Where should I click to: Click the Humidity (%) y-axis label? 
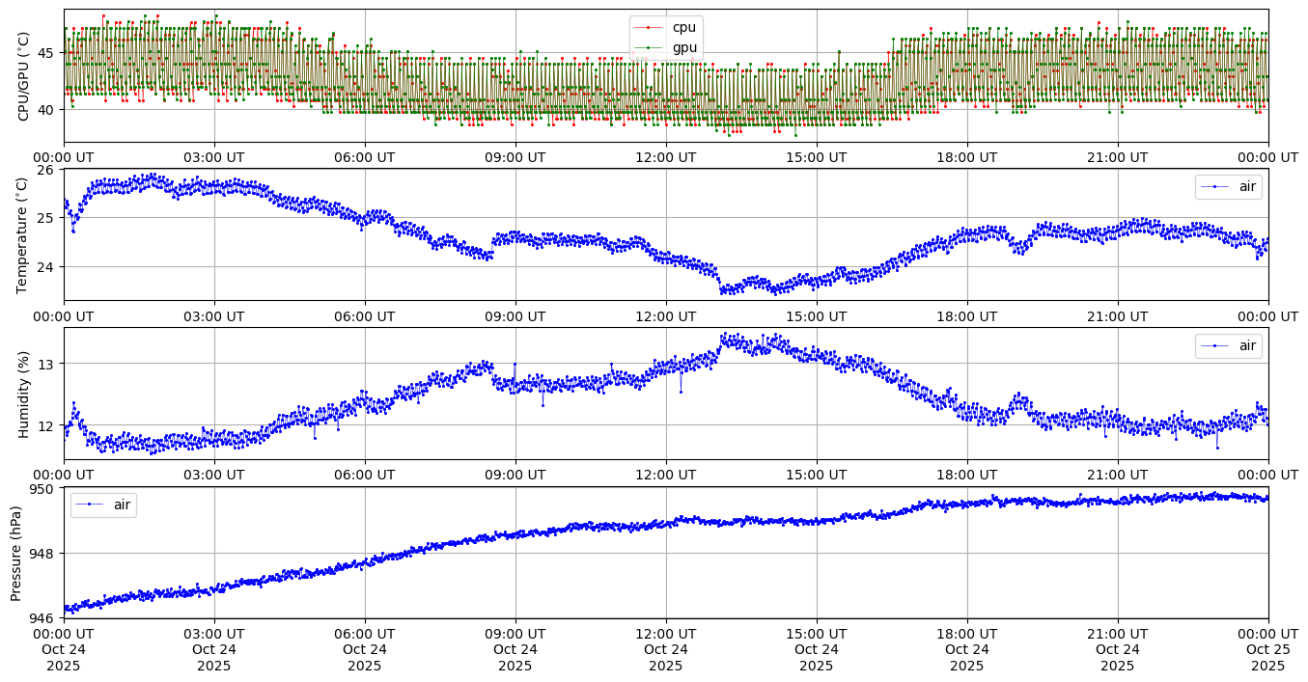[x=24, y=394]
